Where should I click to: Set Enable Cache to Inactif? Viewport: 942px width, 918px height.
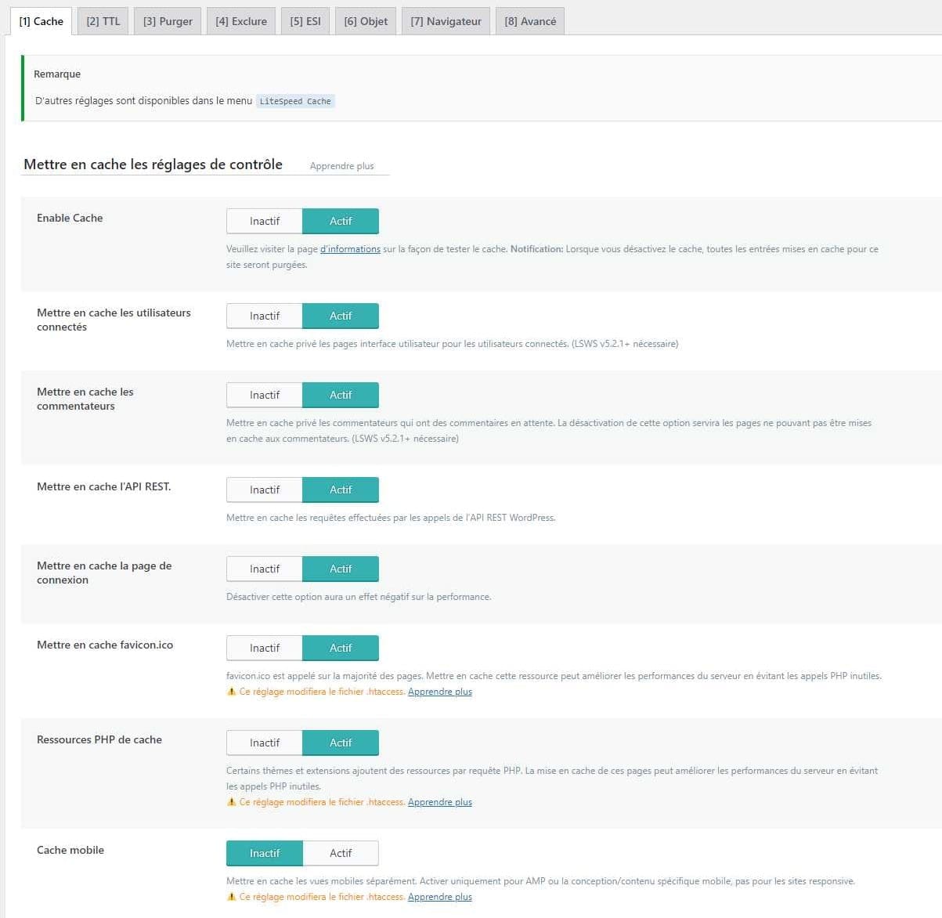point(265,221)
